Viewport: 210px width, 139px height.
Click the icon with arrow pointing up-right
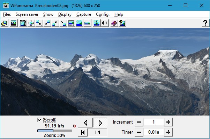click(47, 23)
